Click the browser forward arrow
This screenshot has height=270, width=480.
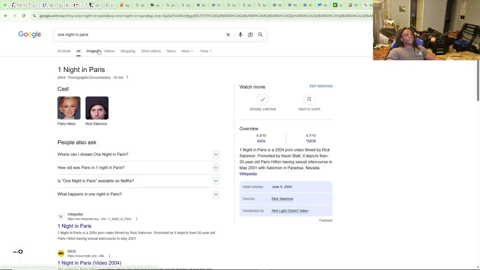pos(15,16)
